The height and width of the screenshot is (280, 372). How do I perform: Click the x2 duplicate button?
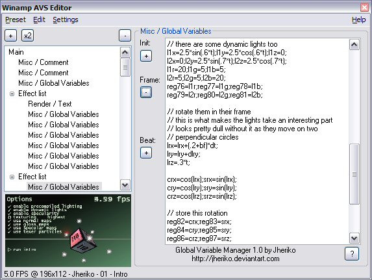pyautogui.click(x=27, y=36)
